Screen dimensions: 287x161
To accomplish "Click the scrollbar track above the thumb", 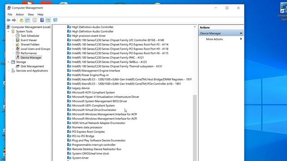I will pos(195,62).
